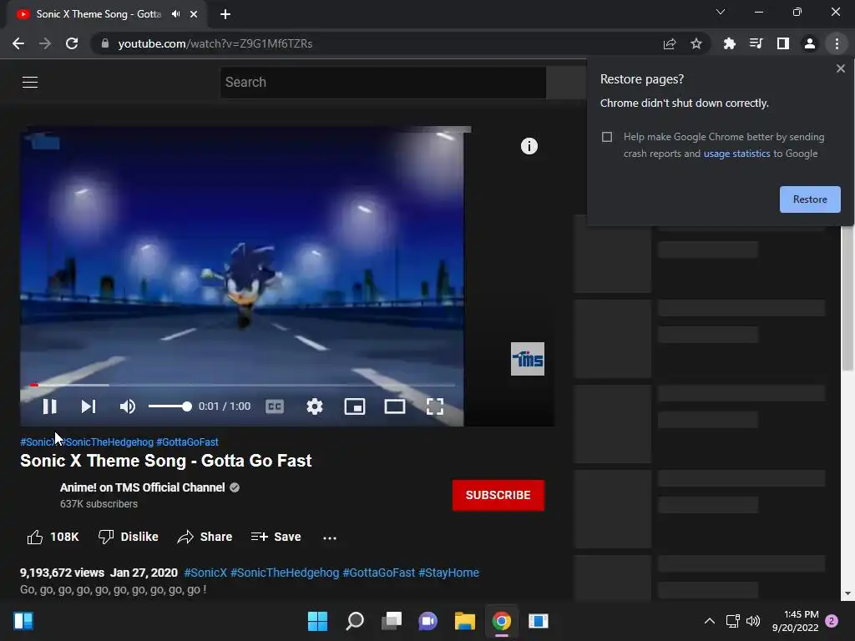Open #SonicX hashtag in description
This screenshot has height=641, width=855.
[205, 573]
